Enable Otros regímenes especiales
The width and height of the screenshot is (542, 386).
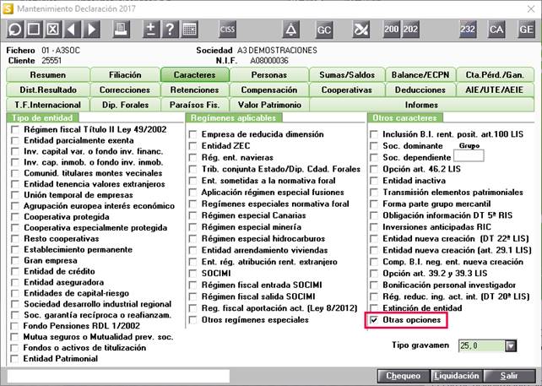(x=192, y=320)
